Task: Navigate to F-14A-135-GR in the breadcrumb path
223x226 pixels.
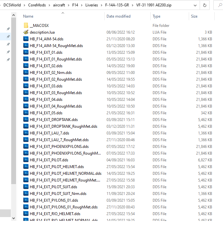Action: [x=117, y=5]
